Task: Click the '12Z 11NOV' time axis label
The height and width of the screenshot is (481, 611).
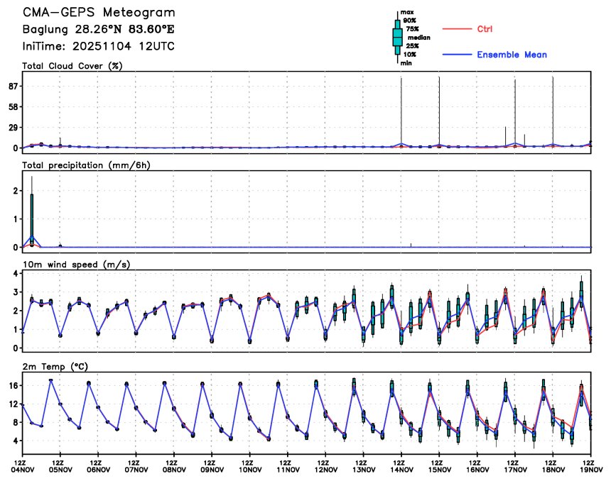Action: coord(288,466)
